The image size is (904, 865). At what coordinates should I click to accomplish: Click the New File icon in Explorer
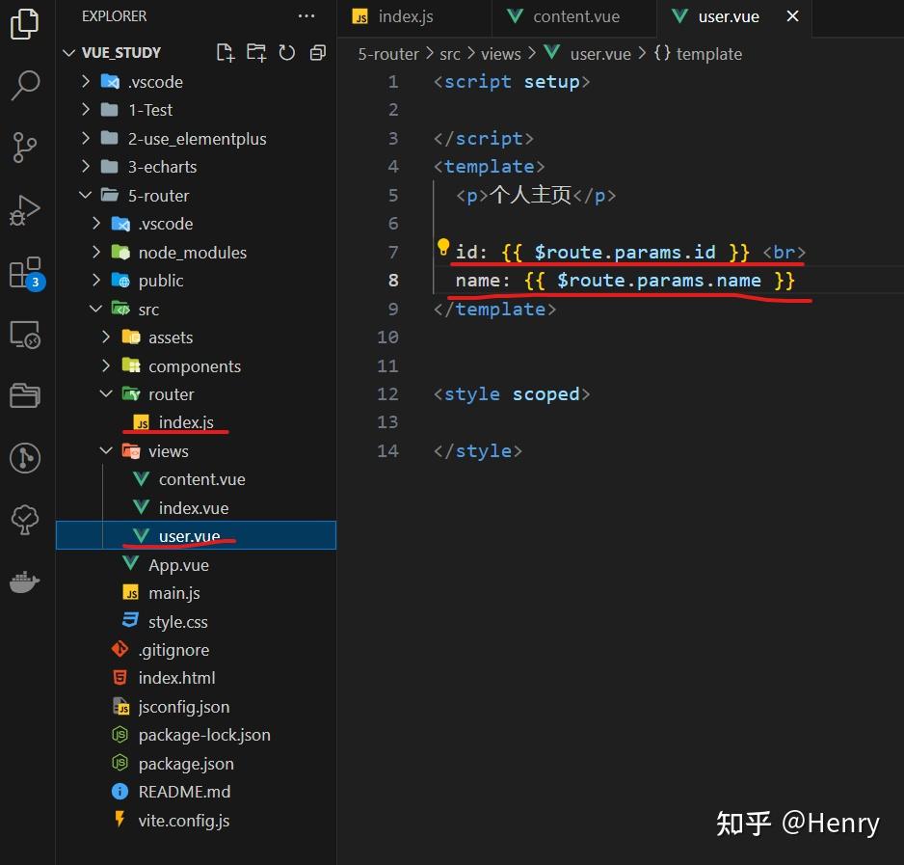click(x=226, y=53)
